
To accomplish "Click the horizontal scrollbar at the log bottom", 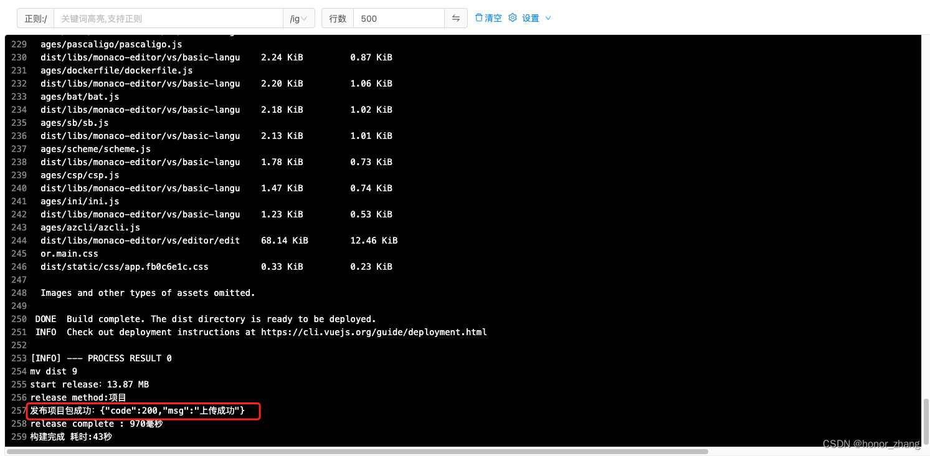I will pyautogui.click(x=357, y=452).
